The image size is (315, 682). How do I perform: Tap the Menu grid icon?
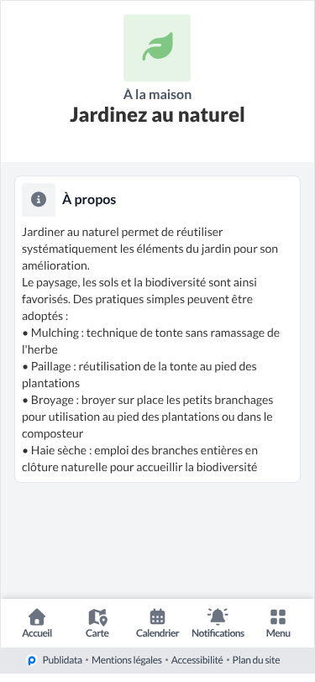(x=278, y=616)
